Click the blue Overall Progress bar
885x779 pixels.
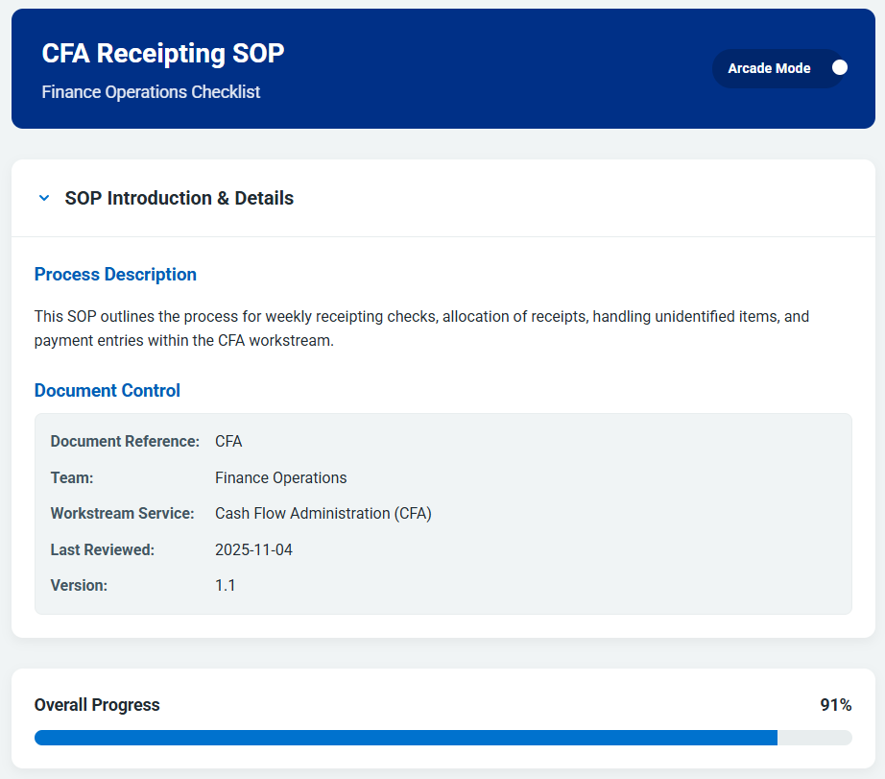tap(405, 738)
